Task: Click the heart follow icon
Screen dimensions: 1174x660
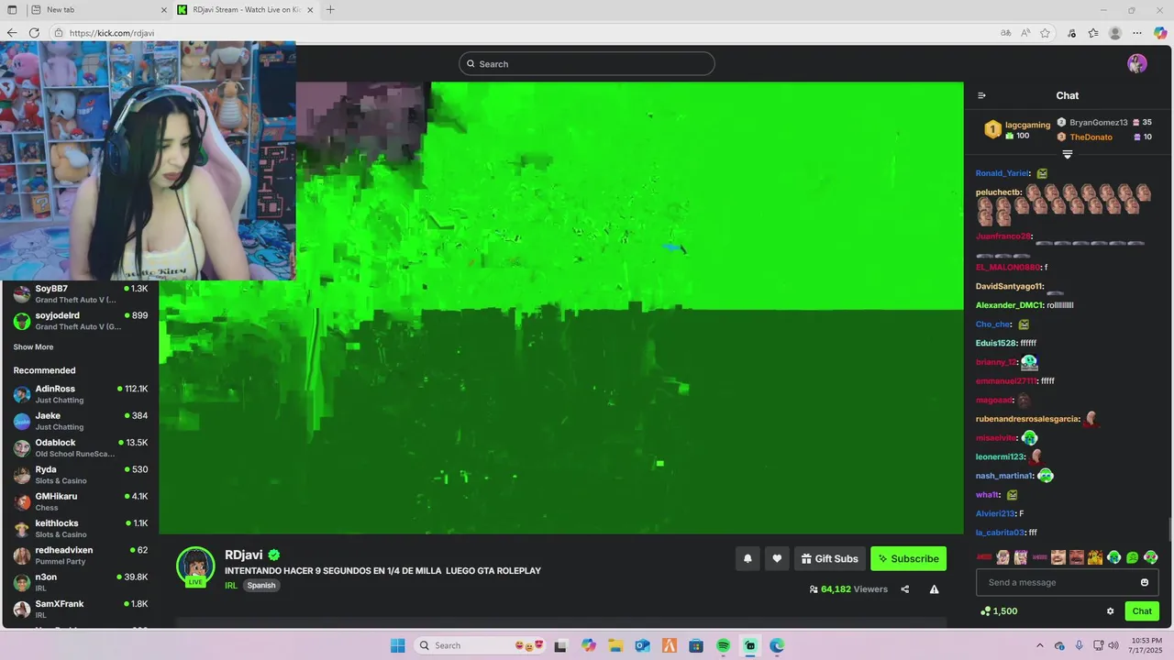Action: 777,558
